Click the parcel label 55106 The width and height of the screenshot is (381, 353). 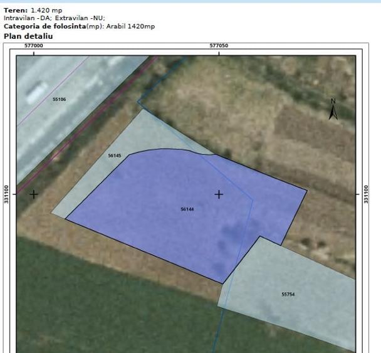tap(60, 99)
